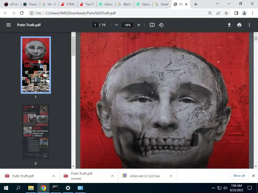
Task: View site information icon beside File
Action: pos(32,13)
